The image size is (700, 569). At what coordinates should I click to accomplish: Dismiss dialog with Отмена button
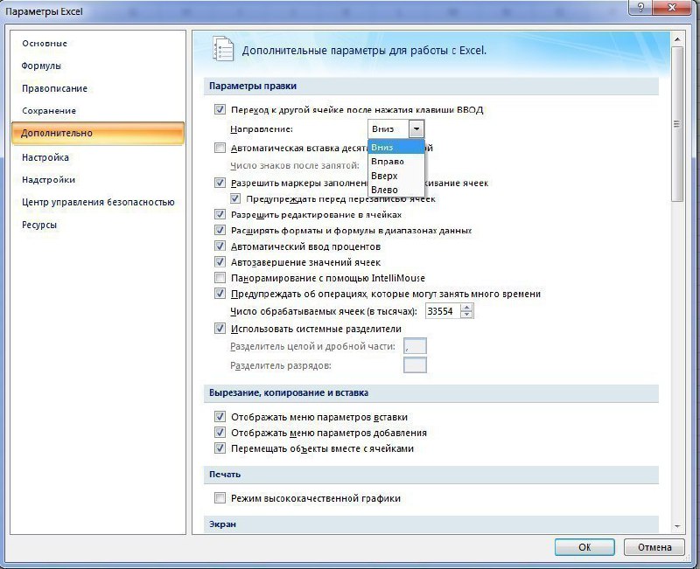654,547
